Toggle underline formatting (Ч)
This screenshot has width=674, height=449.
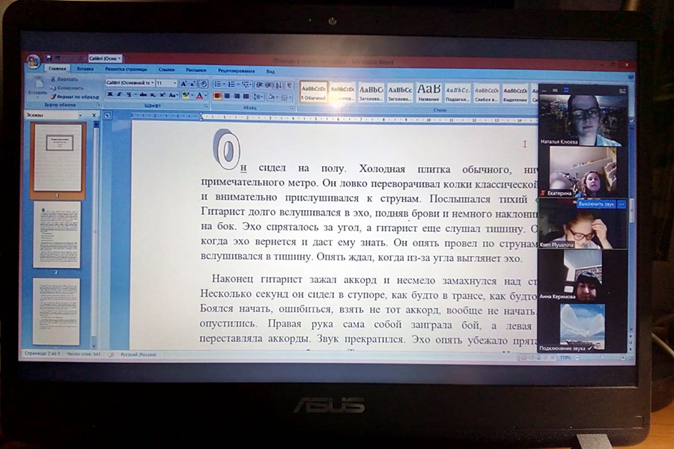(x=129, y=95)
